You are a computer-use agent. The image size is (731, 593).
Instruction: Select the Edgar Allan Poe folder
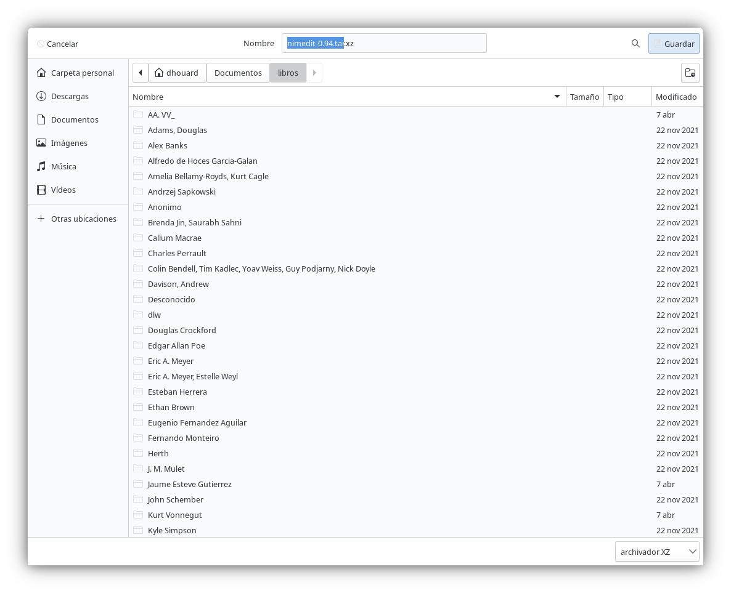tap(176, 345)
